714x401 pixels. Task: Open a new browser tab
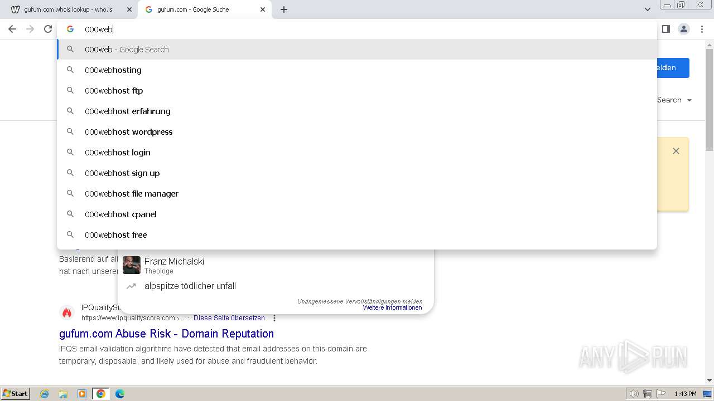[x=284, y=9]
